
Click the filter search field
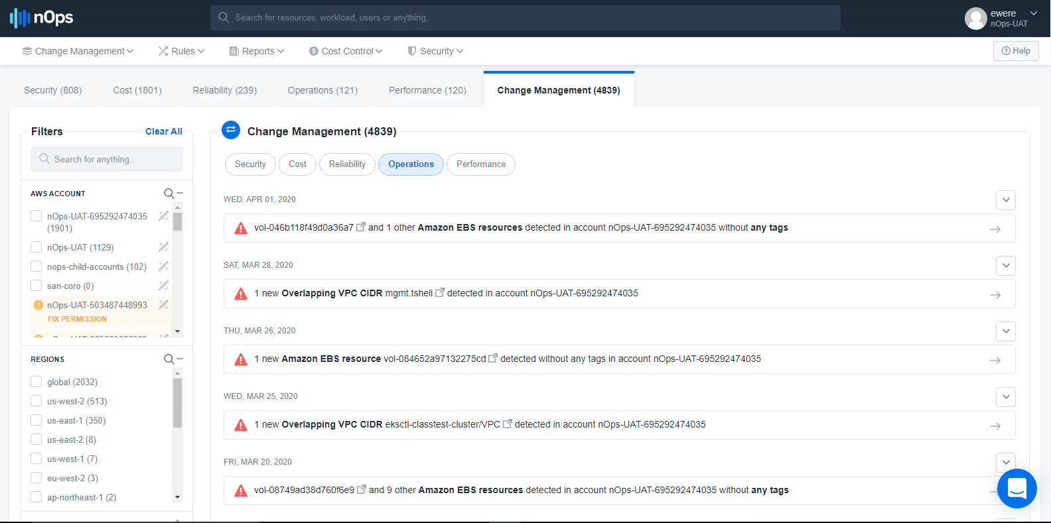click(x=107, y=159)
